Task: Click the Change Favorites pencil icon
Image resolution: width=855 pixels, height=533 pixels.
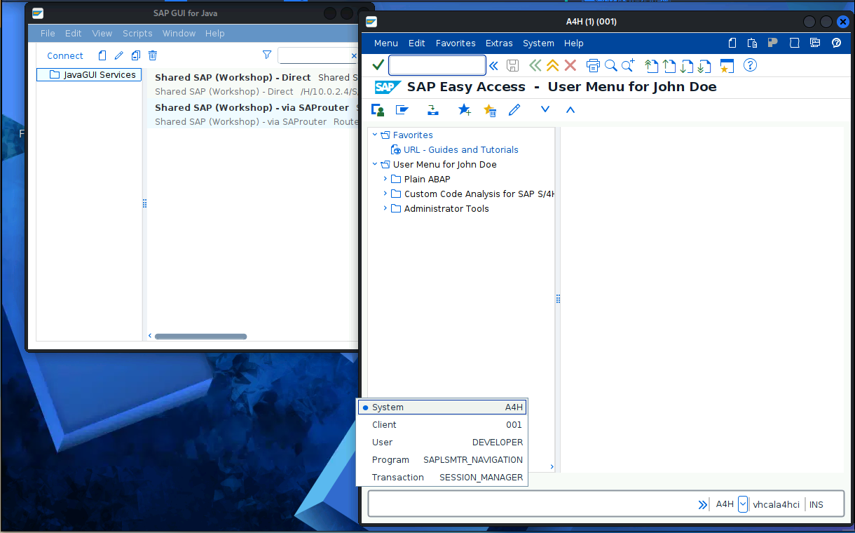Action: (514, 109)
